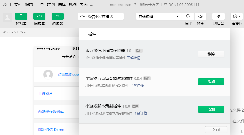Click the 小游戏节点审查调试器插件 plugin title
Viewport: 244px width, 135px height.
109,78
